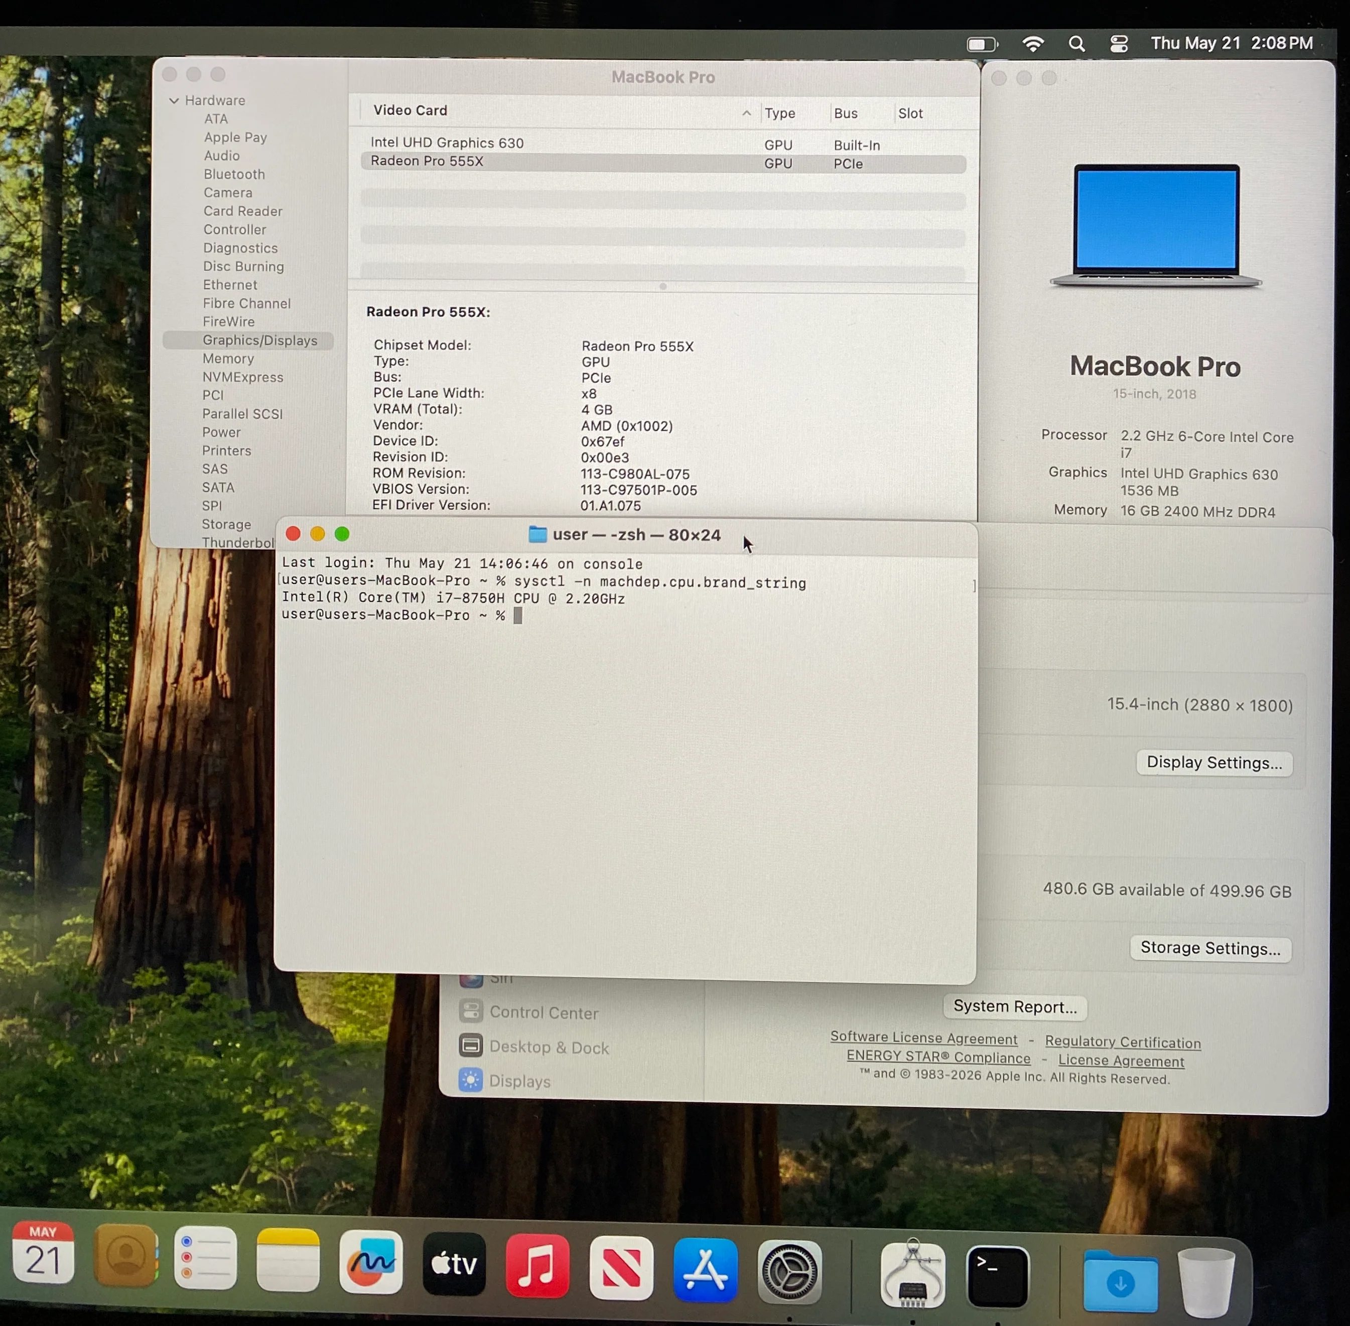Select Ethernet in sidebar
The height and width of the screenshot is (1326, 1350).
click(230, 285)
